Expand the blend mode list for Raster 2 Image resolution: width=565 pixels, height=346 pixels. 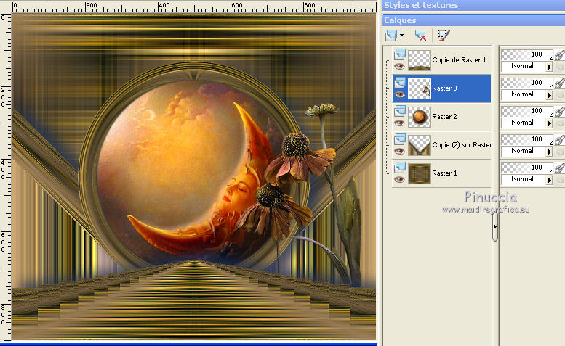(549, 123)
